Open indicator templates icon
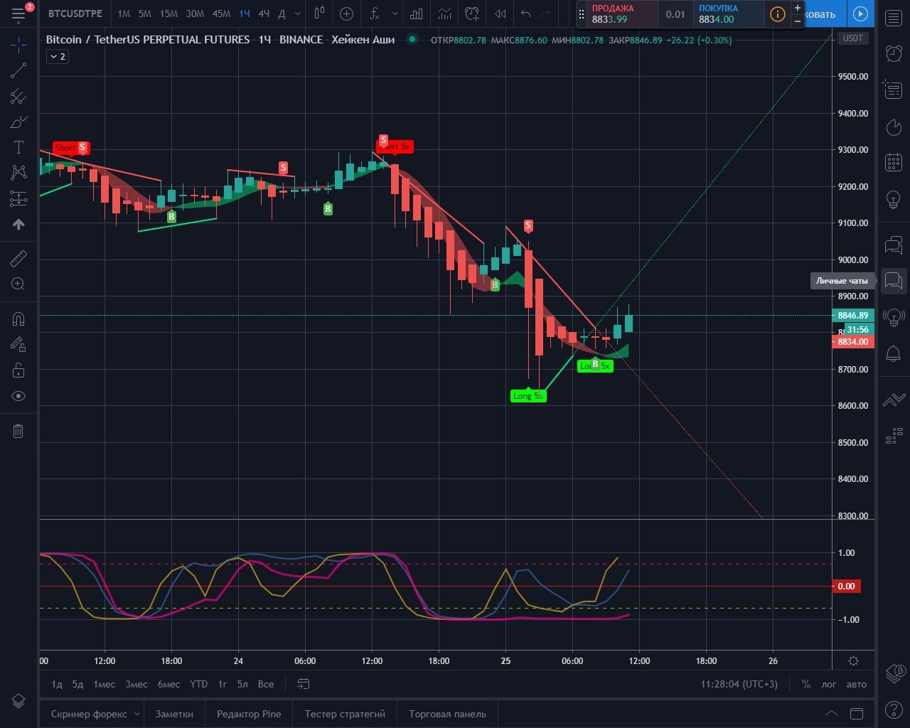910x728 pixels. tap(444, 14)
